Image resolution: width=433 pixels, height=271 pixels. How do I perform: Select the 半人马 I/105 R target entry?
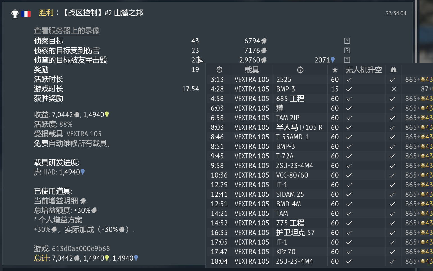pyautogui.click(x=299, y=127)
